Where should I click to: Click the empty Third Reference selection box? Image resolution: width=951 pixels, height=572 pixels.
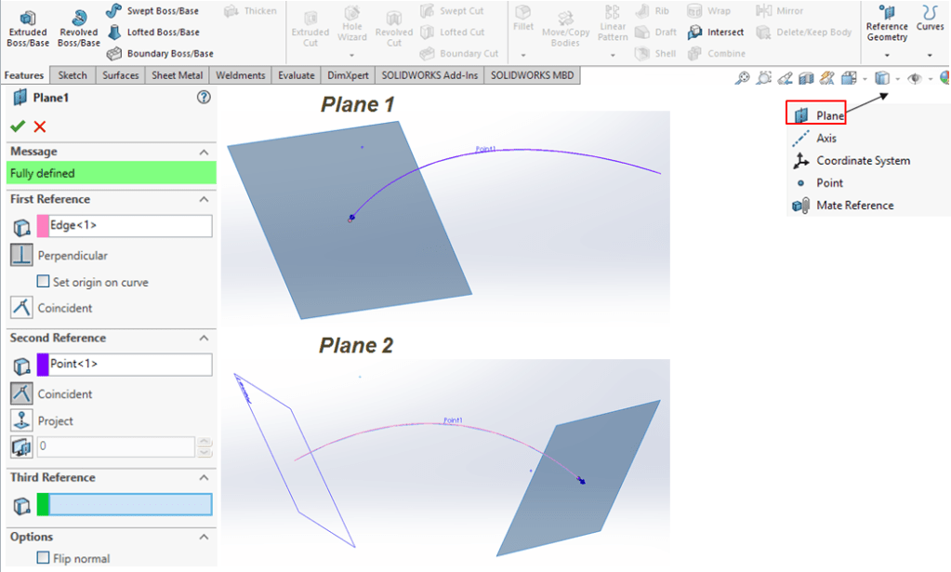(129, 504)
